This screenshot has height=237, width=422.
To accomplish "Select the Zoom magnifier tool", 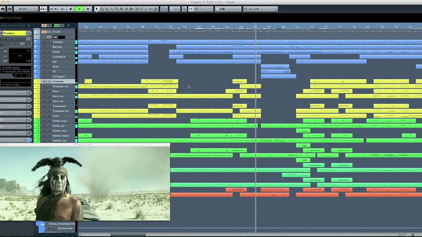I will (x=121, y=9).
